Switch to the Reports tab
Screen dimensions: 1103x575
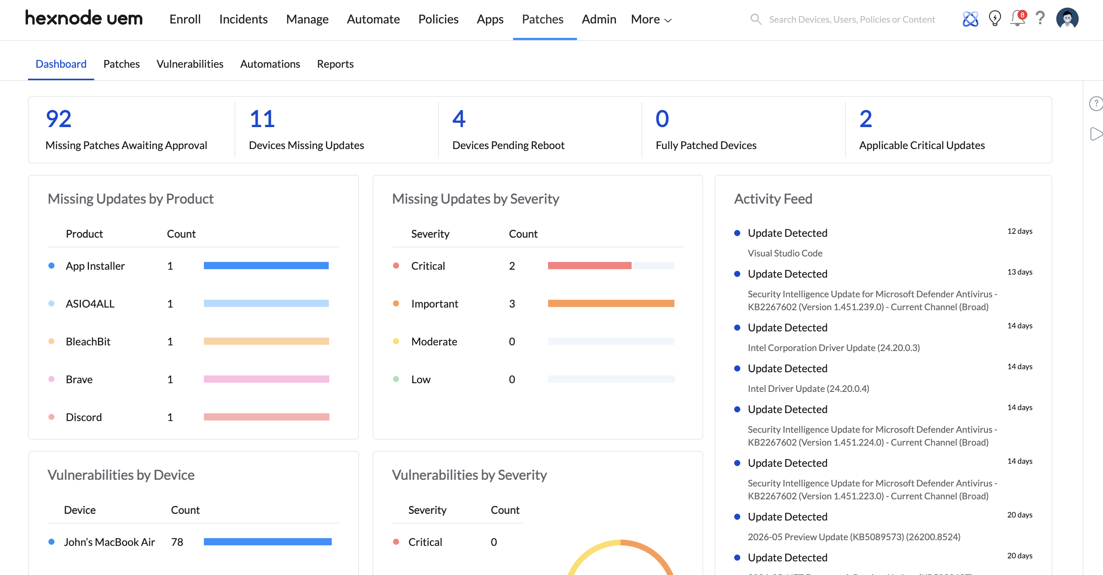coord(335,64)
